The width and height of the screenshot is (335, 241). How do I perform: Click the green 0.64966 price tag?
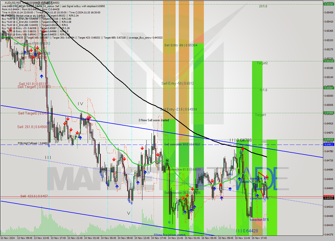tap(328, 113)
